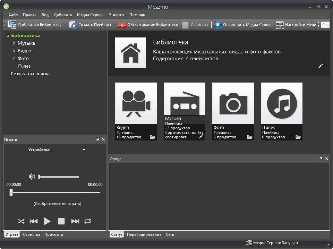Open the Добавить menu
Screen dimensions: 333x249
(x=63, y=15)
